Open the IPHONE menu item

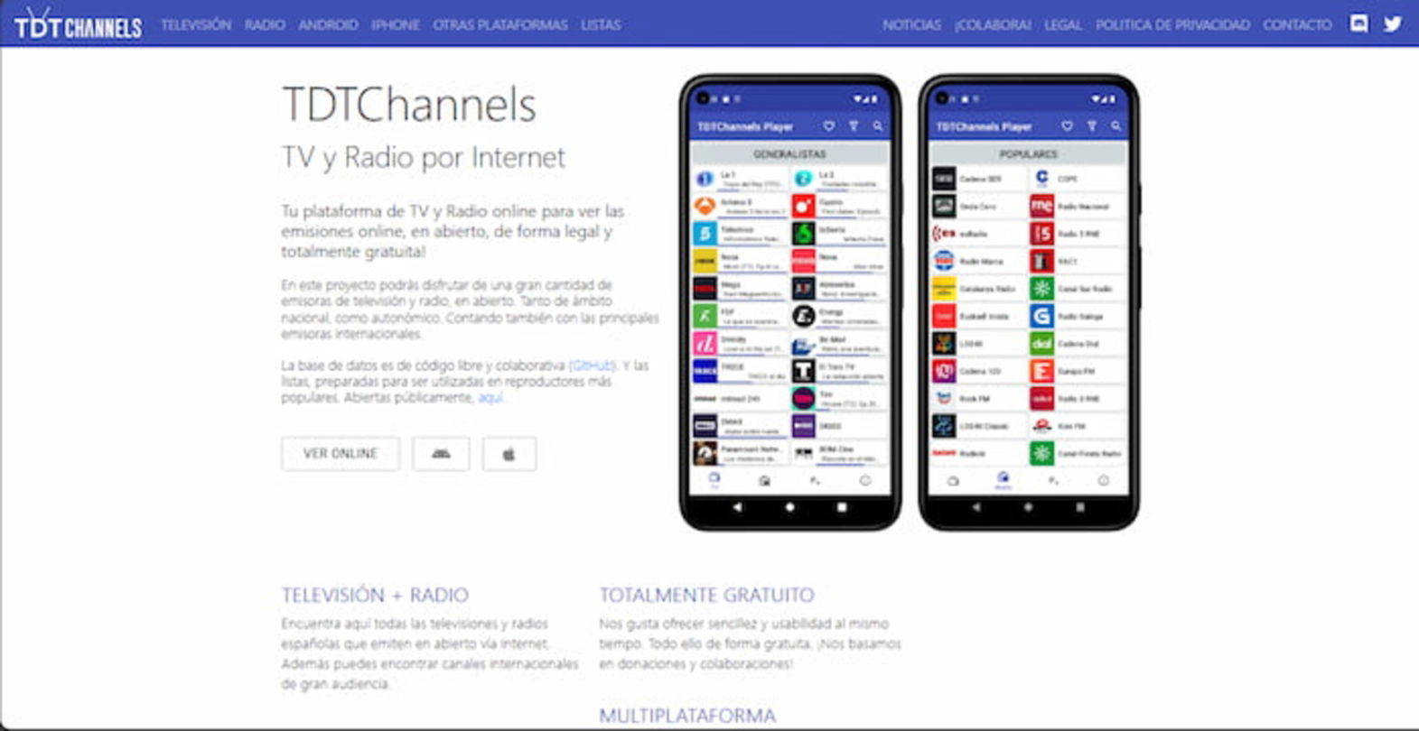396,24
